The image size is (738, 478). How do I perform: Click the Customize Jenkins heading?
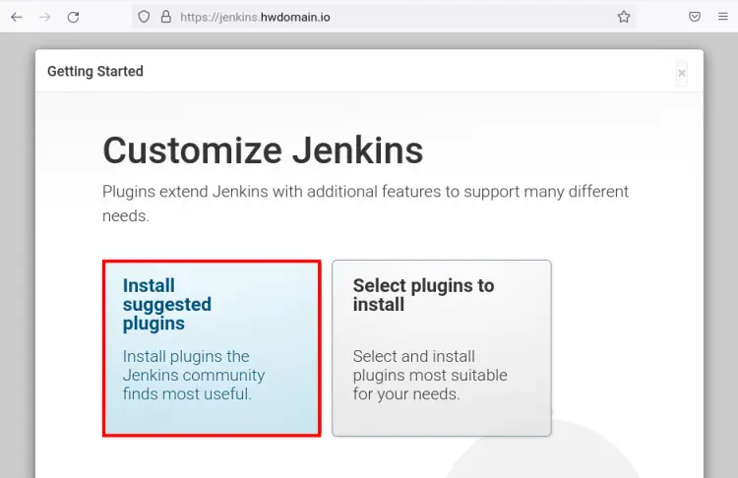click(263, 150)
